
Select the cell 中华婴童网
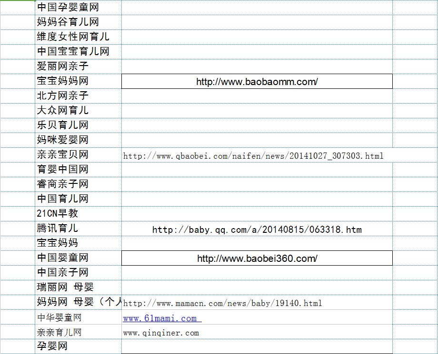click(78, 317)
